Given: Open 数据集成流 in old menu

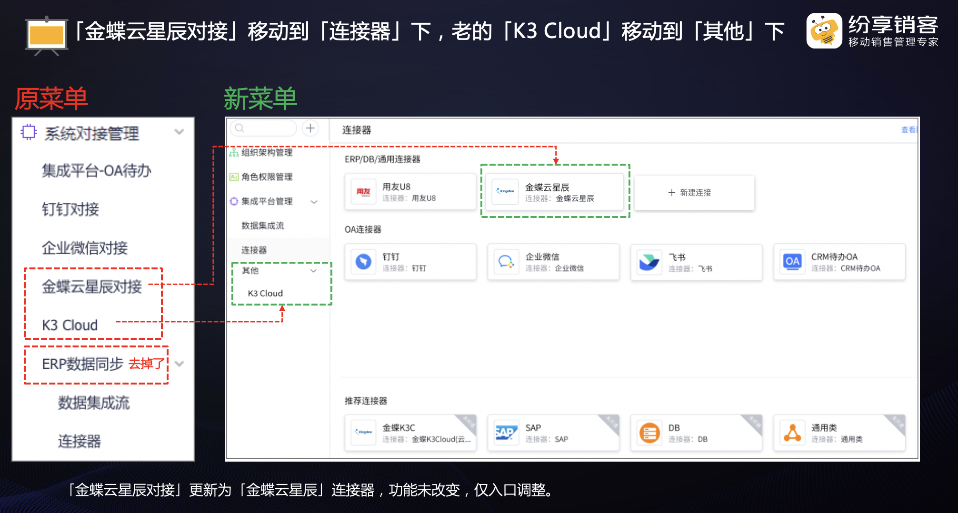Looking at the screenshot, I should coord(94,403).
